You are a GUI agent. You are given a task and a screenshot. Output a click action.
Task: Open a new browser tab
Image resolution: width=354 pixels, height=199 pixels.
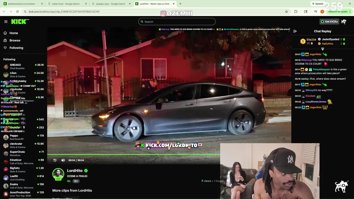pyautogui.click(x=180, y=4)
